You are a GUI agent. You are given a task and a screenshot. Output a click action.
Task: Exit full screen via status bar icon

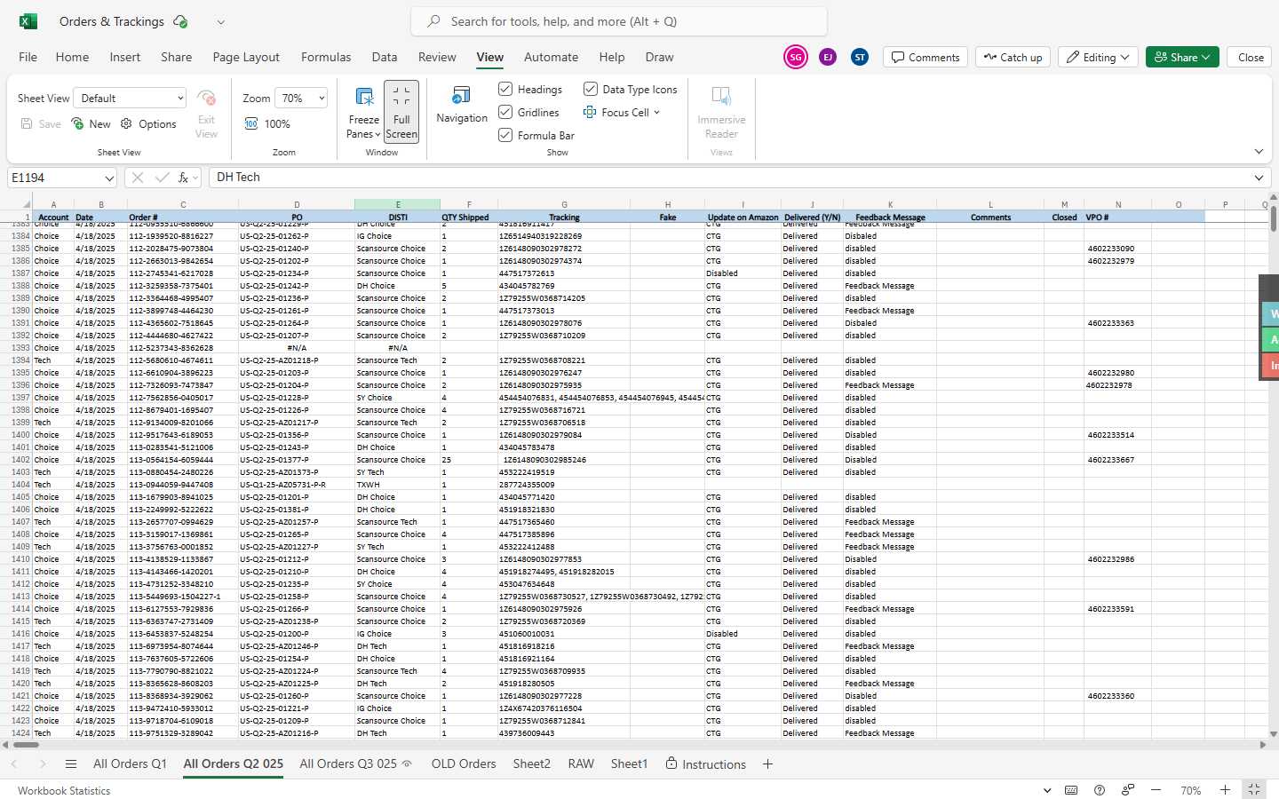click(x=1253, y=790)
